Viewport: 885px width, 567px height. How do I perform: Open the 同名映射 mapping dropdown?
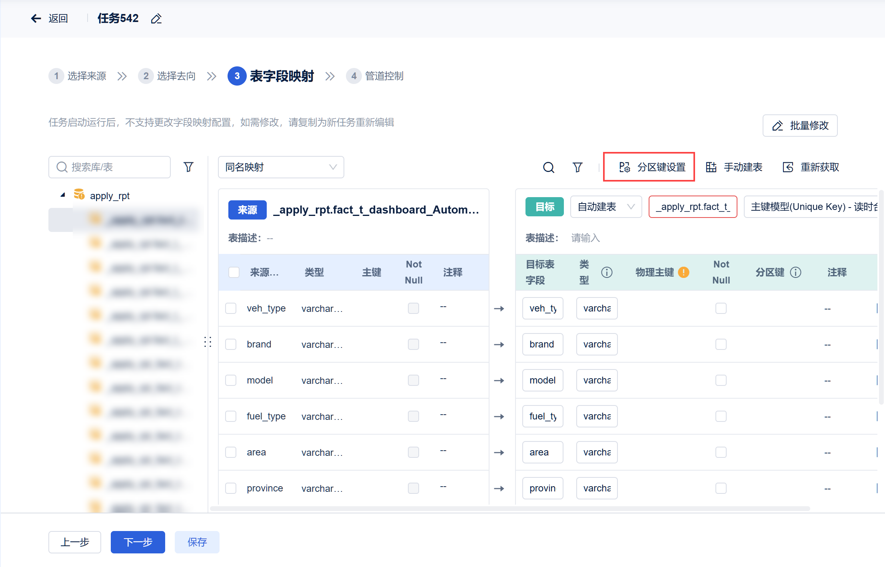(x=281, y=167)
